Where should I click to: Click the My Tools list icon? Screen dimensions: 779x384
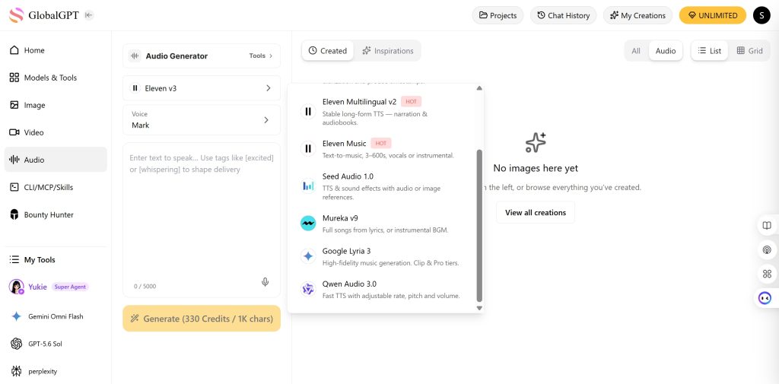14,259
